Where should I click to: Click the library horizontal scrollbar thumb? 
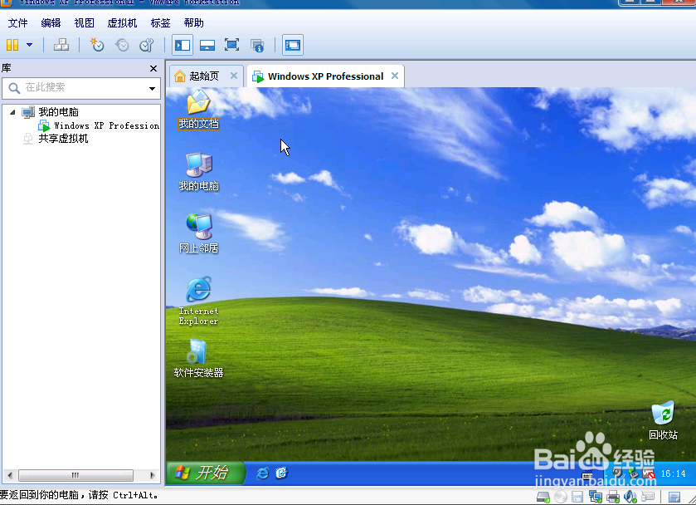point(75,475)
